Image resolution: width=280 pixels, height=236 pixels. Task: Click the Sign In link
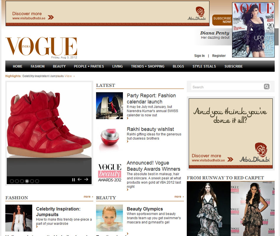coord(200,56)
